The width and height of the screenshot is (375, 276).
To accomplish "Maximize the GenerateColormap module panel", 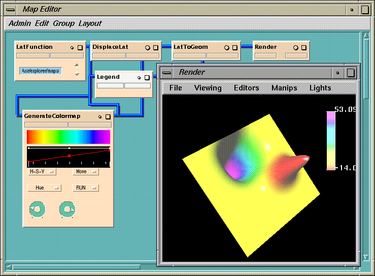I will (108, 116).
